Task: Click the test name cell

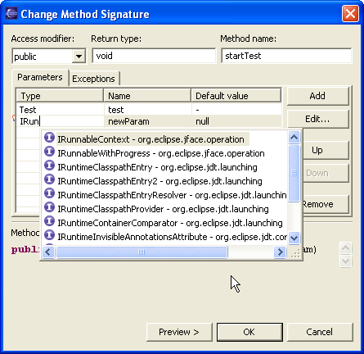Action: (148, 110)
